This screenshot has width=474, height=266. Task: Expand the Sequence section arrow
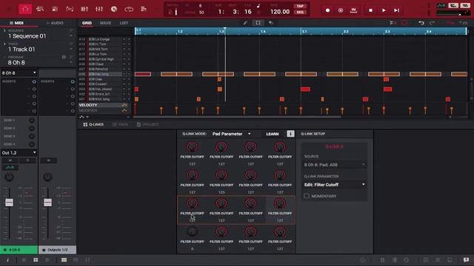click(4, 31)
